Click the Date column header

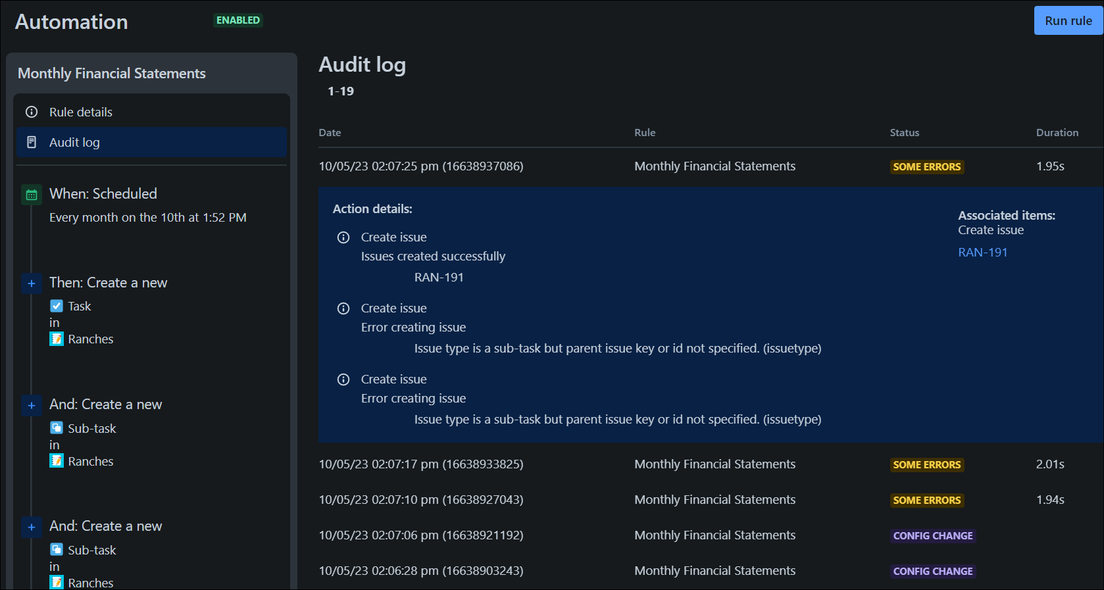330,132
